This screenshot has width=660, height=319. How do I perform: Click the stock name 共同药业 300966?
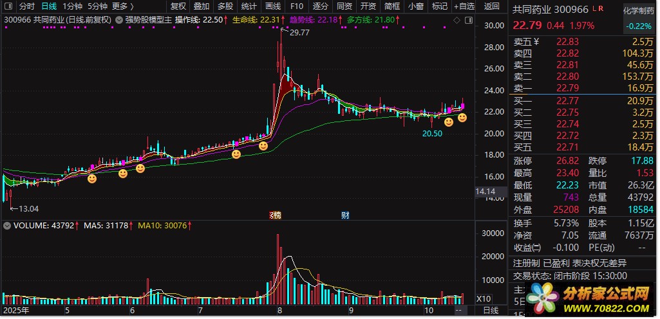(550, 10)
